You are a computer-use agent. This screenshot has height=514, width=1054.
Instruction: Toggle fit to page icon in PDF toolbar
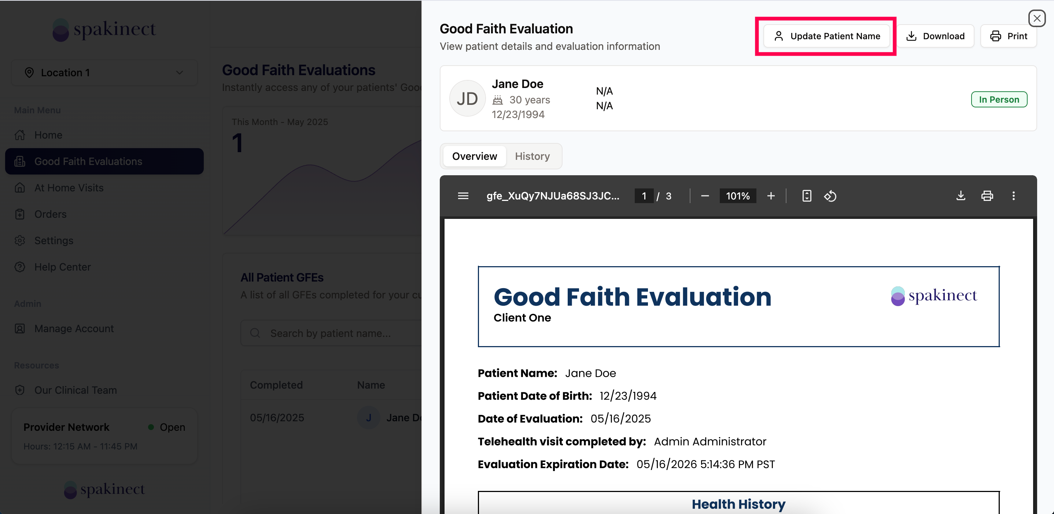pyautogui.click(x=807, y=196)
